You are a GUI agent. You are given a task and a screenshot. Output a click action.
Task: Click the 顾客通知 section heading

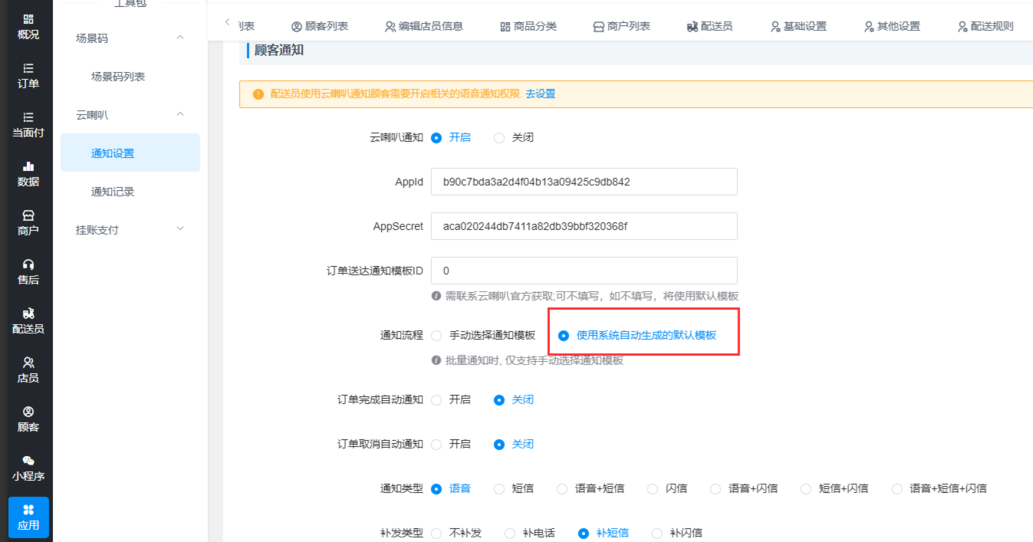[279, 51]
